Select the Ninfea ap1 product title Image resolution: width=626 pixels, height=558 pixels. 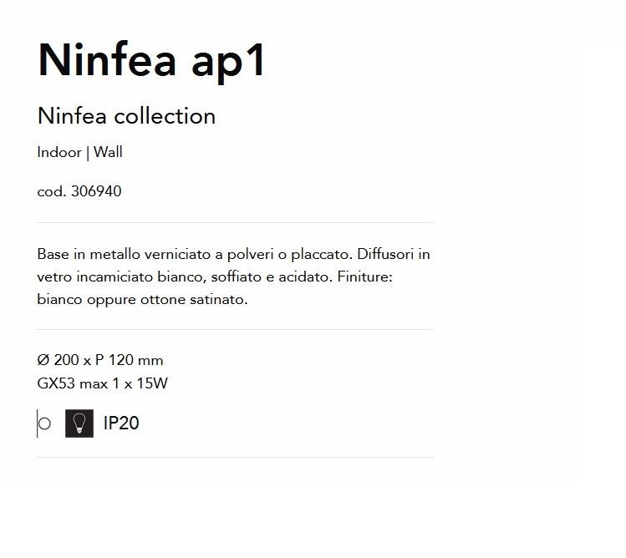coord(151,62)
